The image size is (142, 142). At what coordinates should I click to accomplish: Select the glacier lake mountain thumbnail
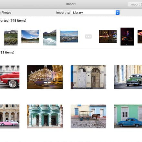[50, 37]
